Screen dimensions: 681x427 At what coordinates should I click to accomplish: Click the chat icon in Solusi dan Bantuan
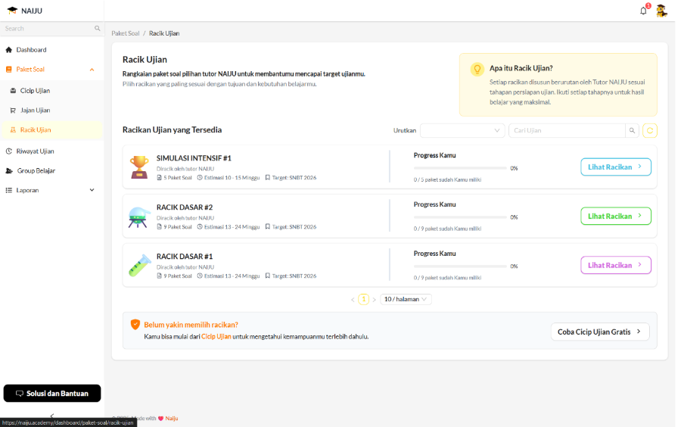(20, 394)
